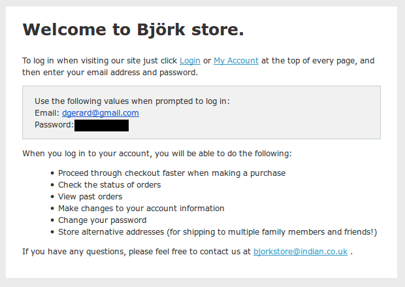Click the "Proceed through checkout faster" list item
Viewport: 405px width, 287px height.
pyautogui.click(x=172, y=173)
